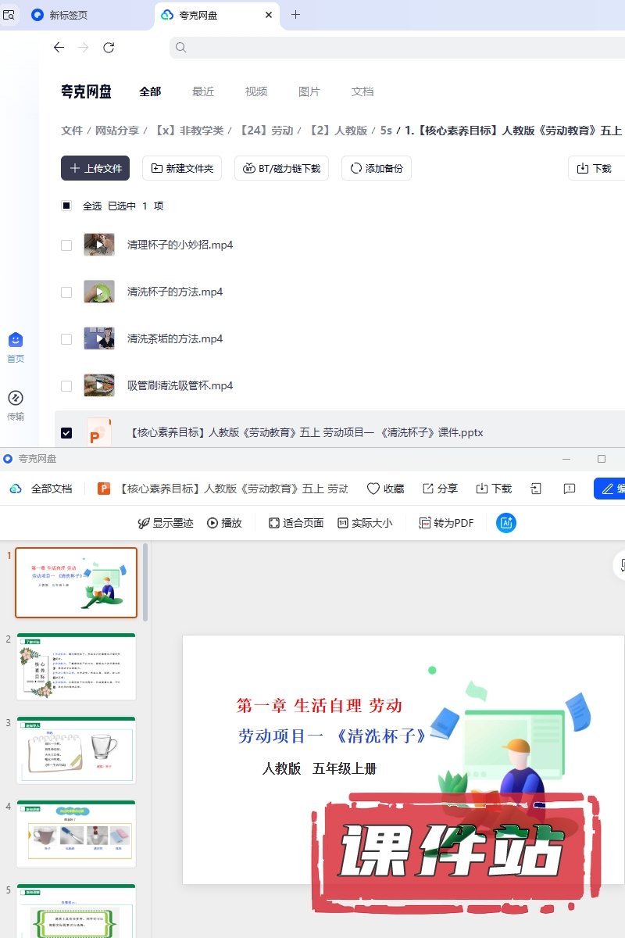Select slide 3 thumbnail
The width and height of the screenshot is (625, 938).
[76, 750]
